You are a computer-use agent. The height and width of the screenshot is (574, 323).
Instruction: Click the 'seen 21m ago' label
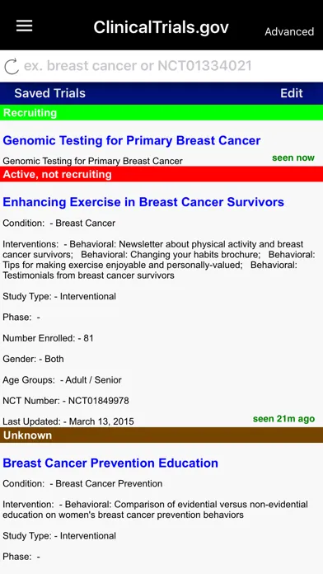283,419
